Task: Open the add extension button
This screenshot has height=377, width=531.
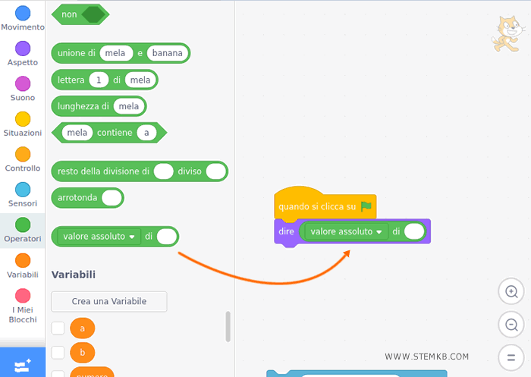Action: point(23,364)
